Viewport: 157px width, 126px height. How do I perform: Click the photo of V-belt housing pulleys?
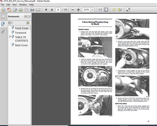[x=95, y=76]
